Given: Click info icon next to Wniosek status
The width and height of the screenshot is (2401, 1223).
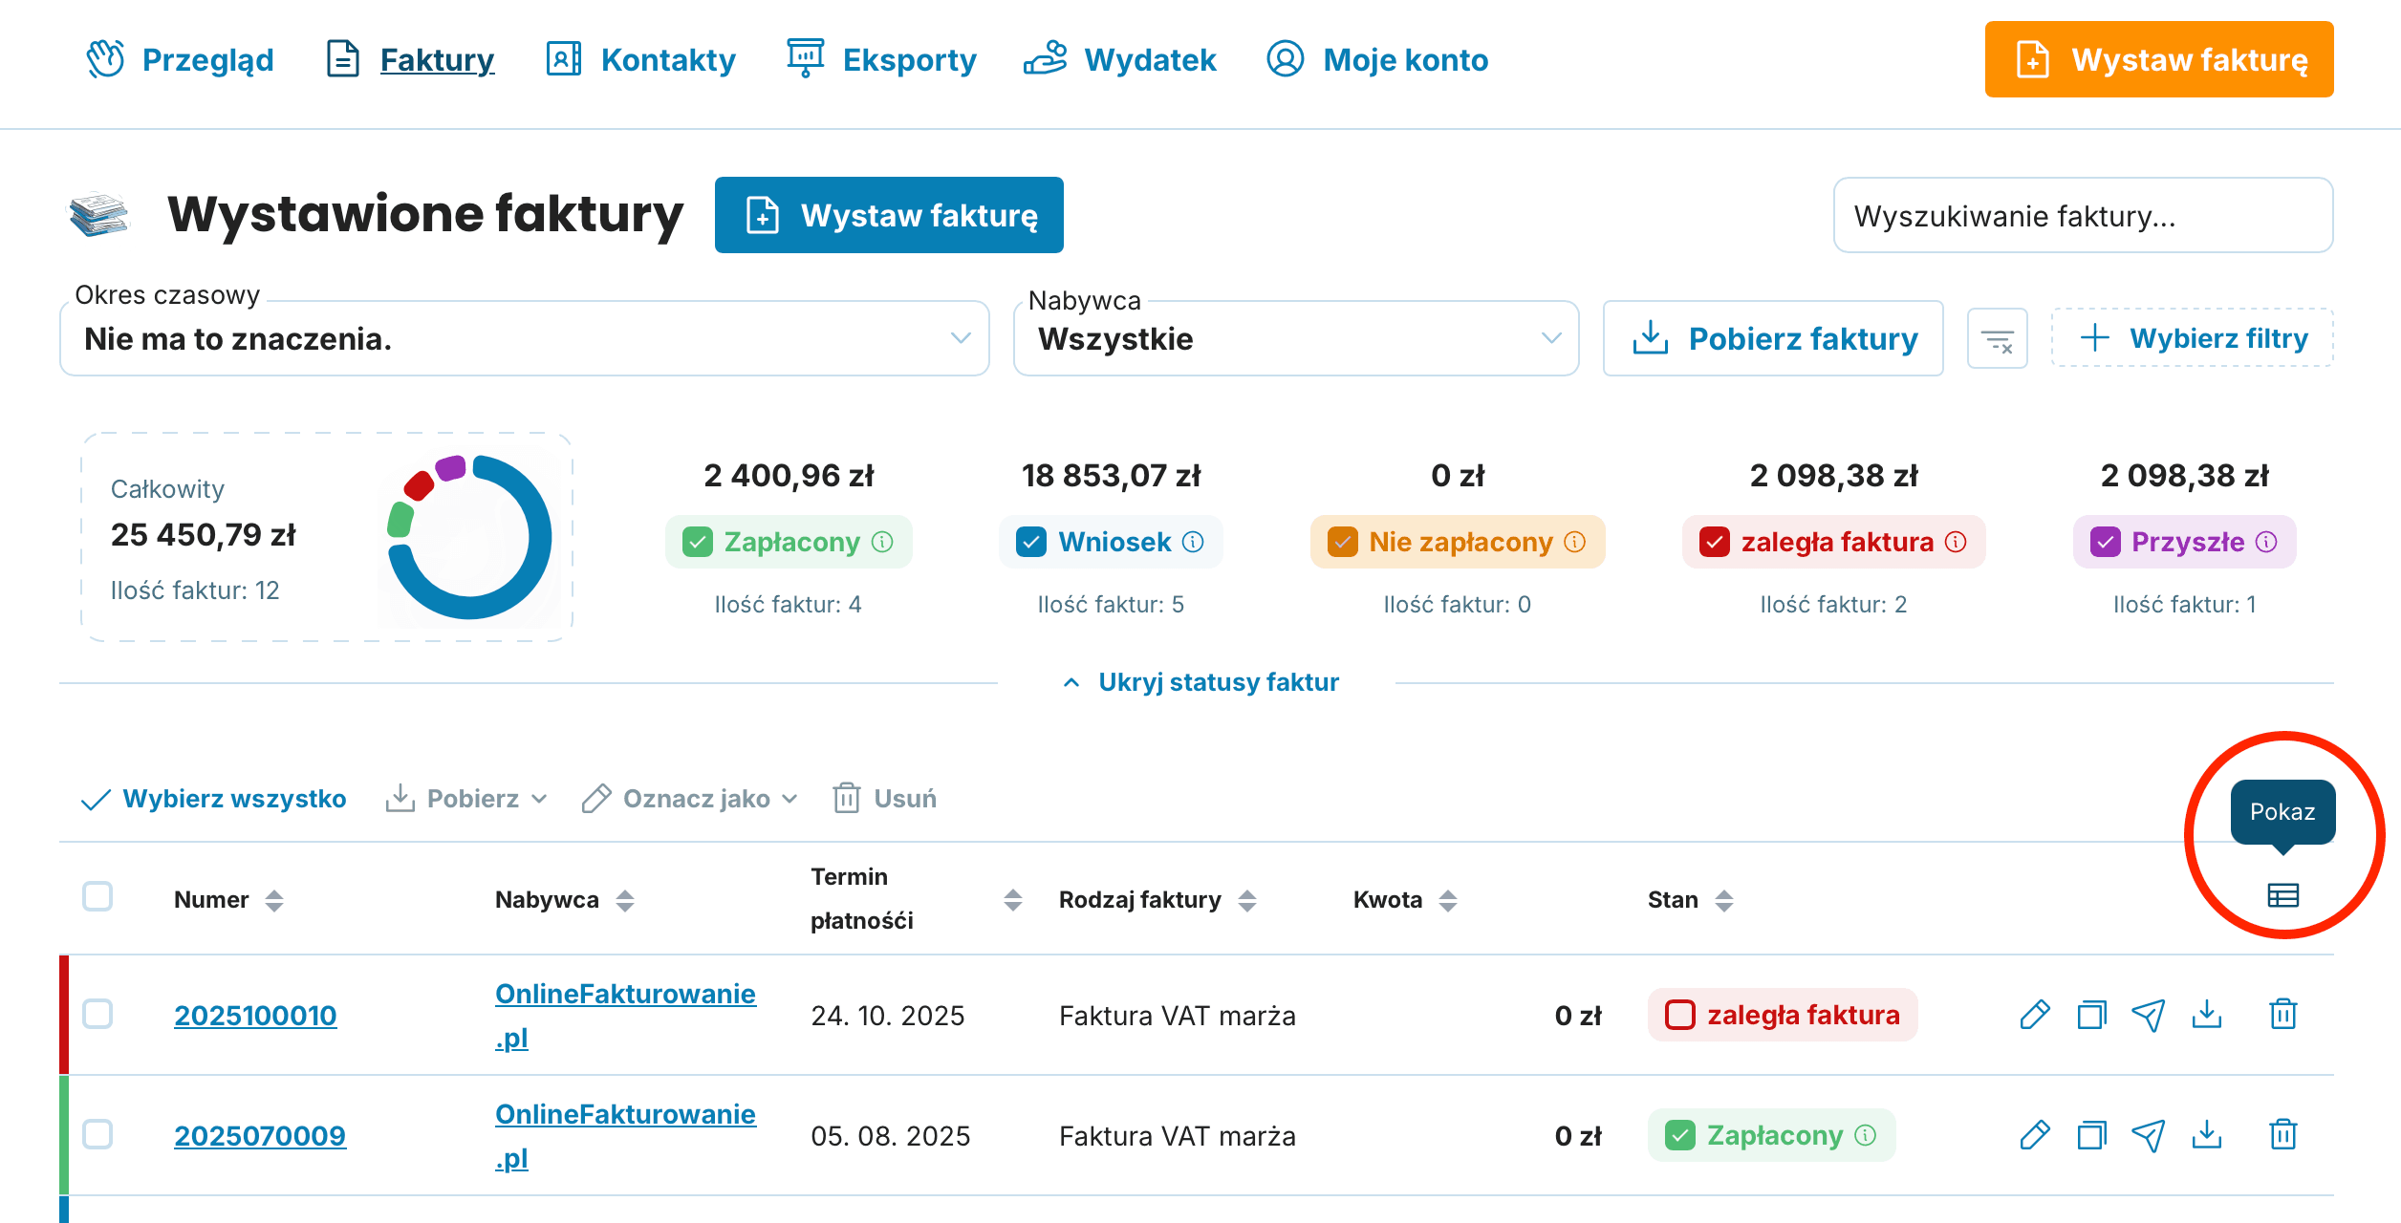Looking at the screenshot, I should [x=1193, y=543].
